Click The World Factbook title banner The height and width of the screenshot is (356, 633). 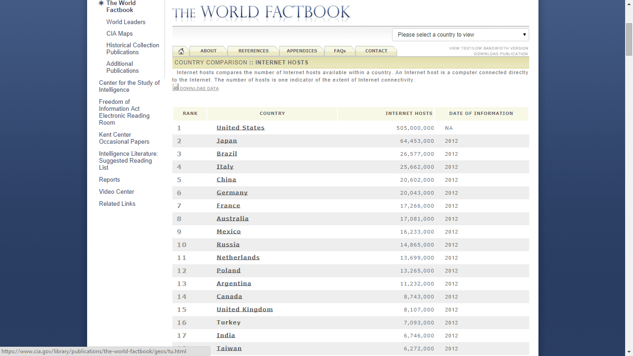coord(261,12)
